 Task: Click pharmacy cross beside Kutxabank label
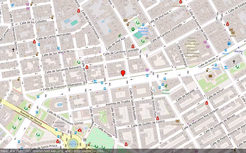181,2
